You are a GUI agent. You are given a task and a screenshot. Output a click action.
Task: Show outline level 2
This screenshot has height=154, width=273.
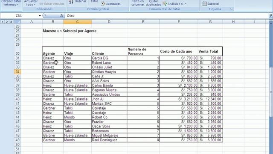pos(7,22)
